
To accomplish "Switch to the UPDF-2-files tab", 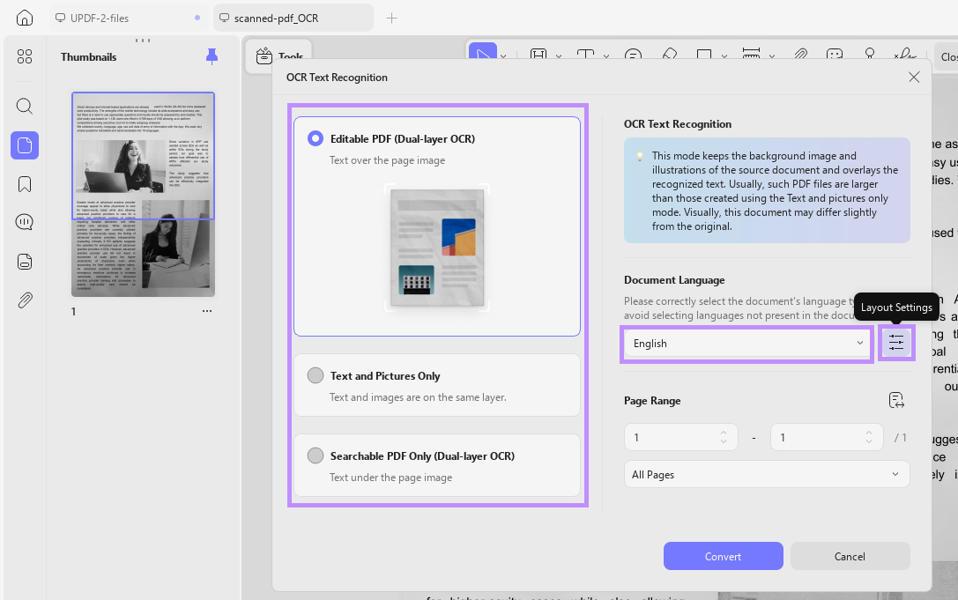I will click(129, 18).
